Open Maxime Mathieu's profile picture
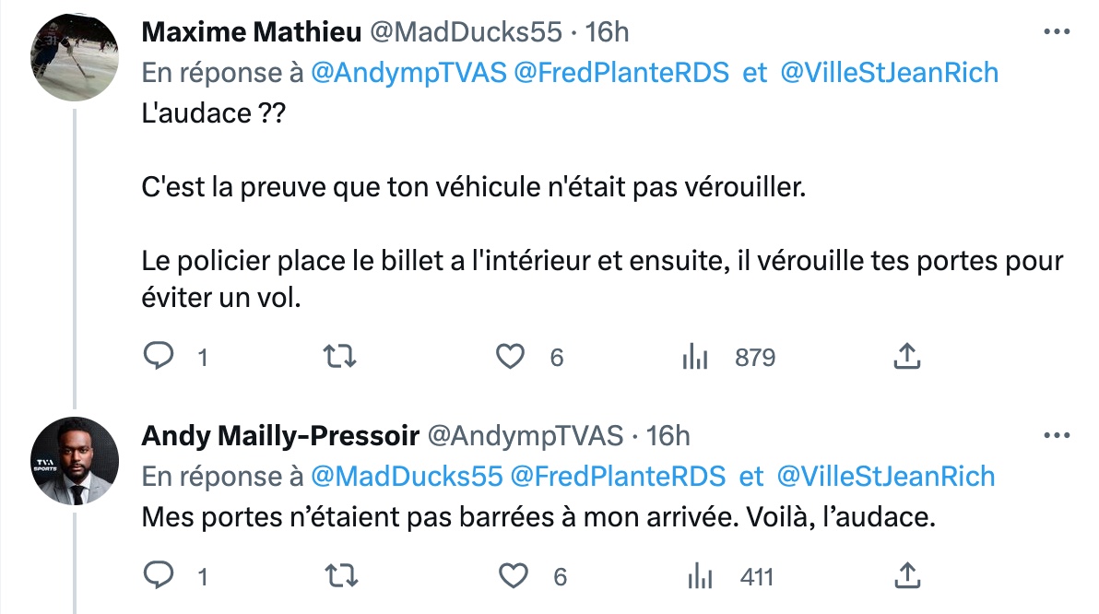Viewport: 1099px width, 614px height. click(75, 57)
